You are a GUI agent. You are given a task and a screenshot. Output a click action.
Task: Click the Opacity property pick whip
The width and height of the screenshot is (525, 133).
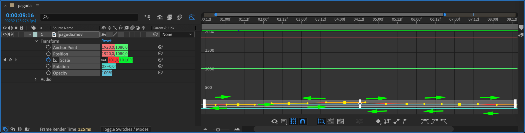click(x=160, y=72)
